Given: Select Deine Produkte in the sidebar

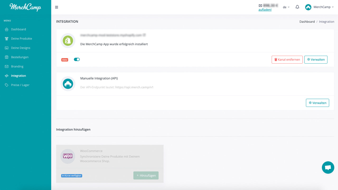Looking at the screenshot, I should pyautogui.click(x=6, y=39).
